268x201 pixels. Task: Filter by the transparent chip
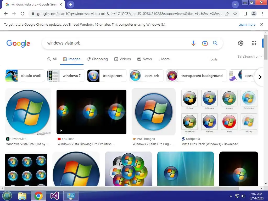click(x=107, y=76)
